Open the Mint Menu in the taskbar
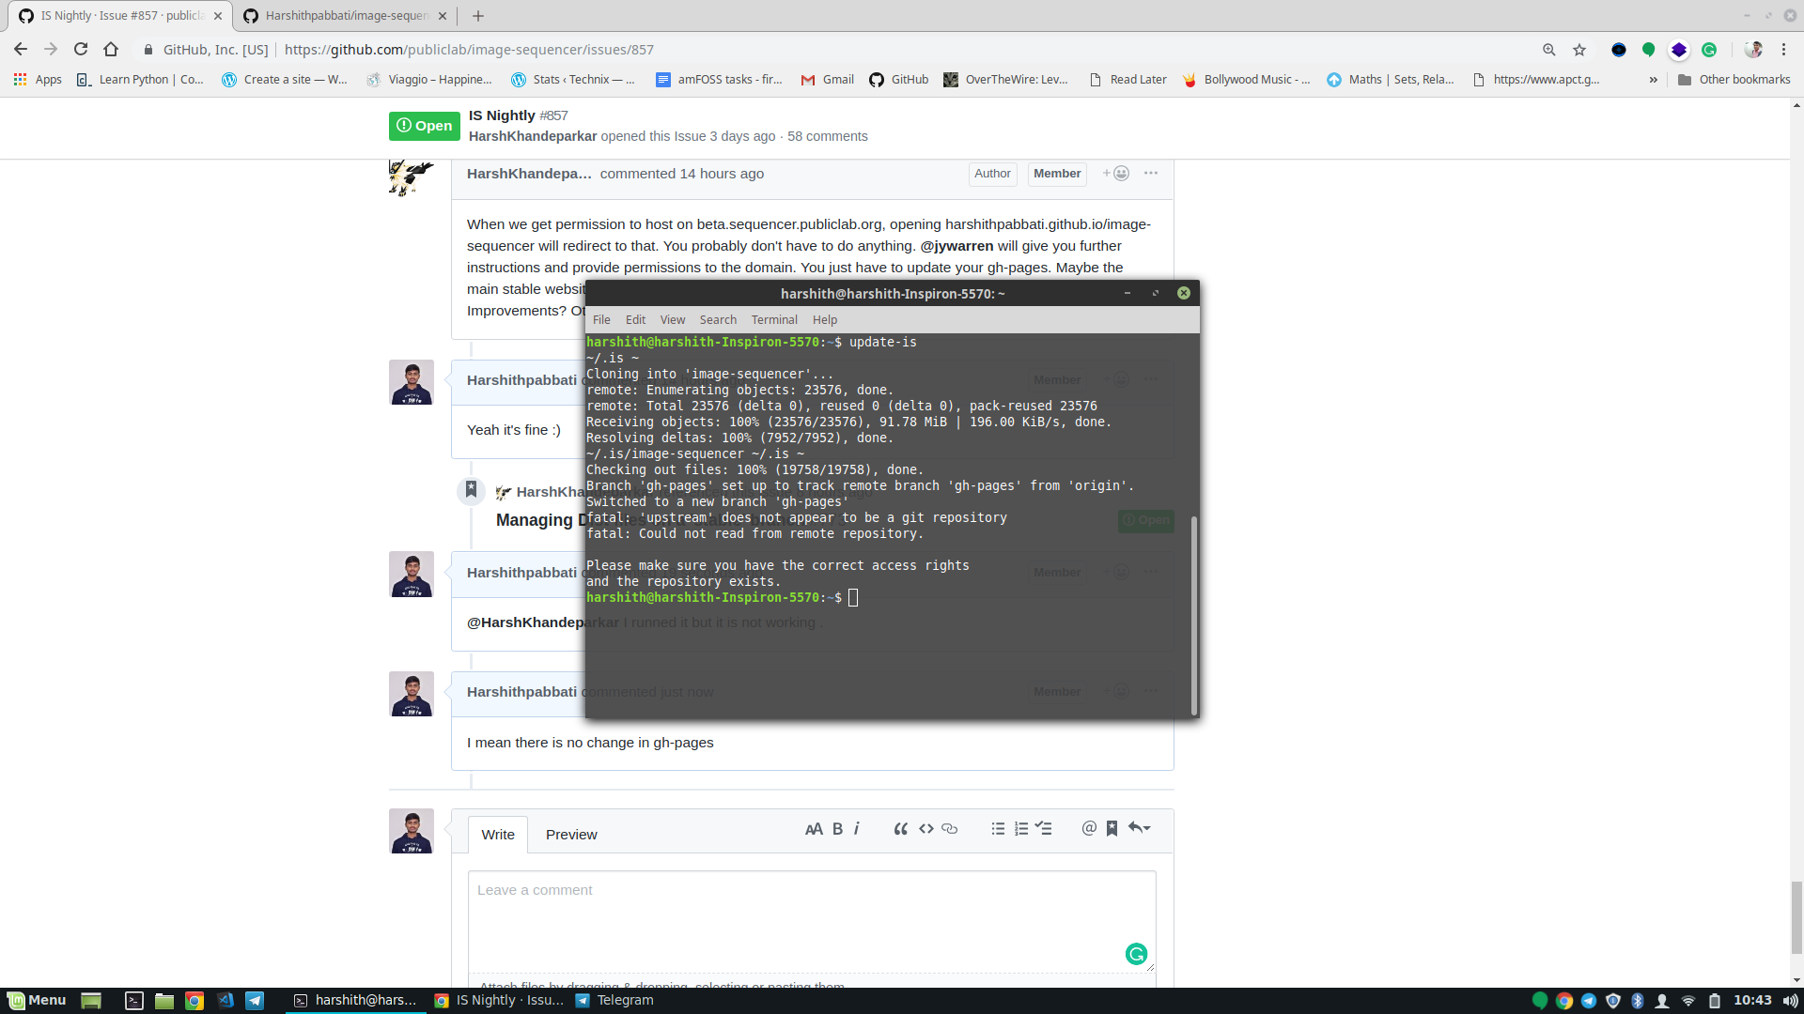The image size is (1804, 1014). click(x=38, y=1001)
